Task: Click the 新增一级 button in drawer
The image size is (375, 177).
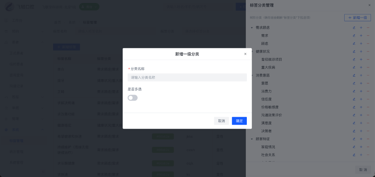Action: [x=357, y=18]
